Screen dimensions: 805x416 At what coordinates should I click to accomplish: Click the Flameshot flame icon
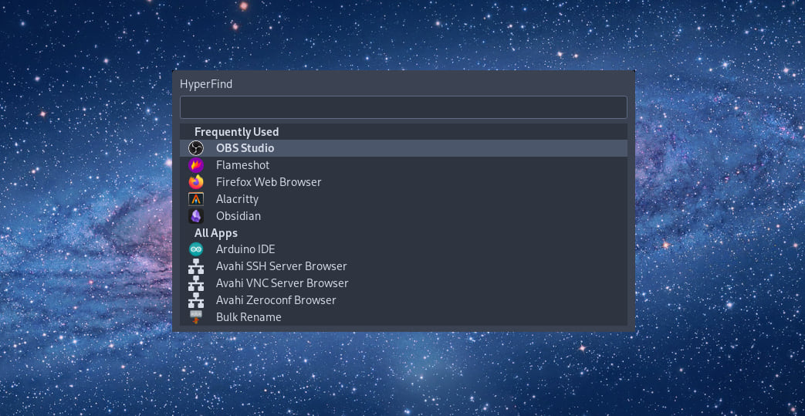(x=196, y=165)
